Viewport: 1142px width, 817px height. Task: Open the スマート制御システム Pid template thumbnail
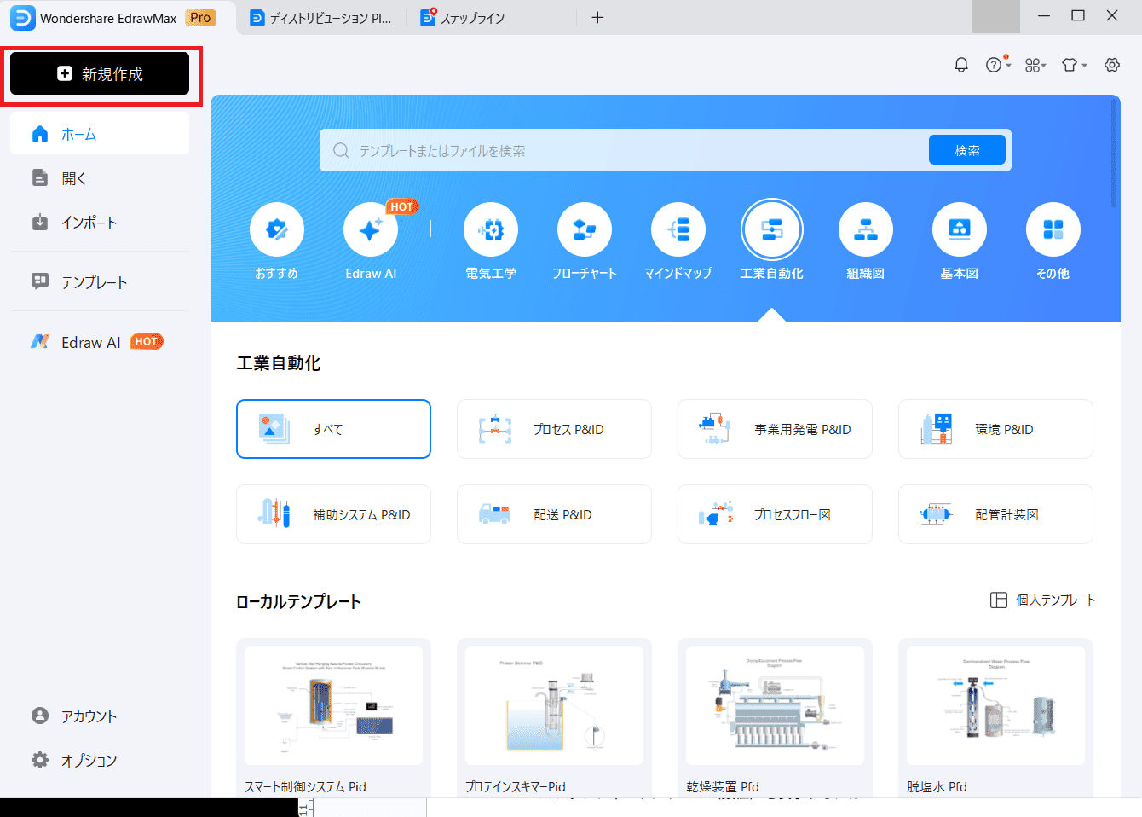[333, 705]
